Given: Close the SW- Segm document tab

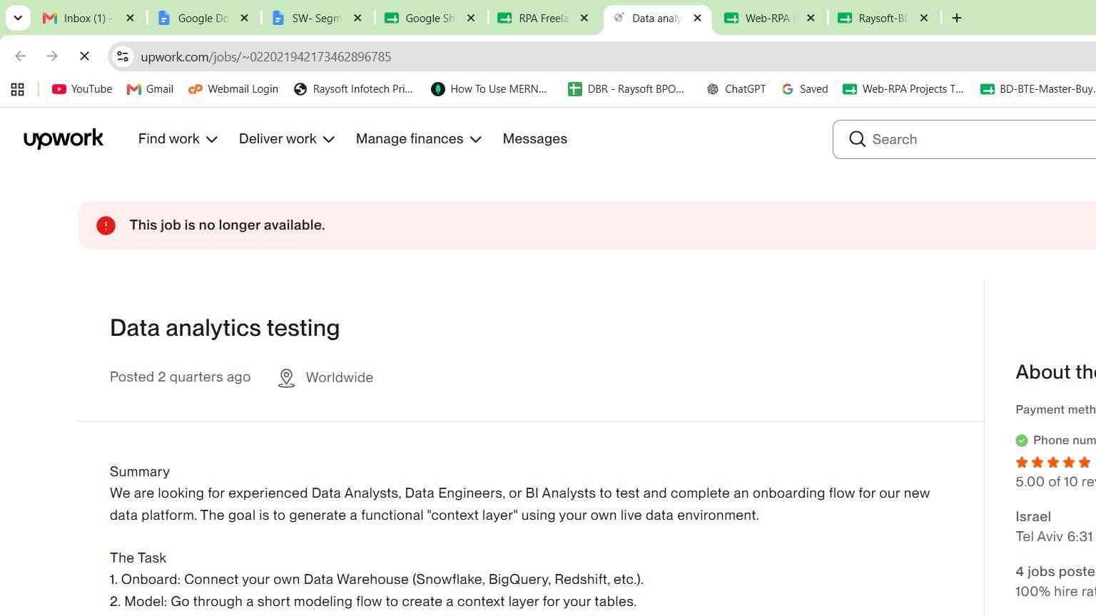Looking at the screenshot, I should (x=357, y=18).
